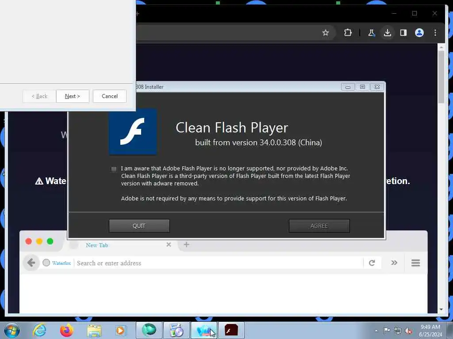The width and height of the screenshot is (453, 339).
Task: Bookmark page with Chrome star icon
Action: click(x=326, y=33)
